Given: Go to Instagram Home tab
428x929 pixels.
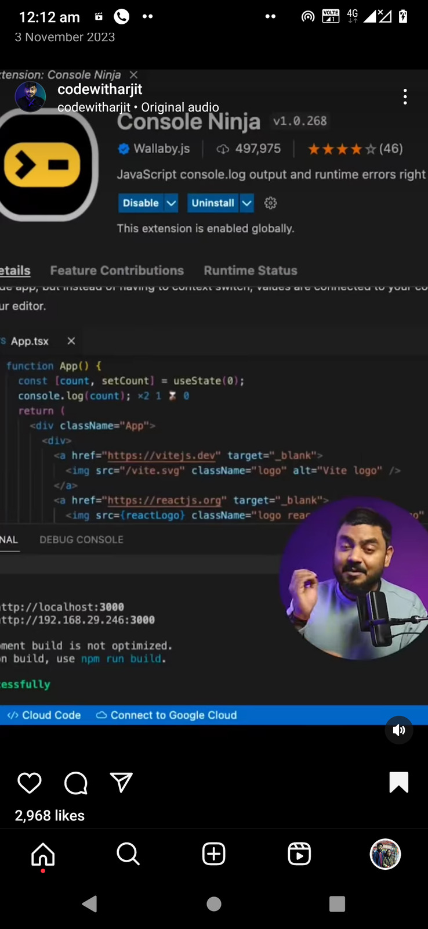Looking at the screenshot, I should 43,854.
